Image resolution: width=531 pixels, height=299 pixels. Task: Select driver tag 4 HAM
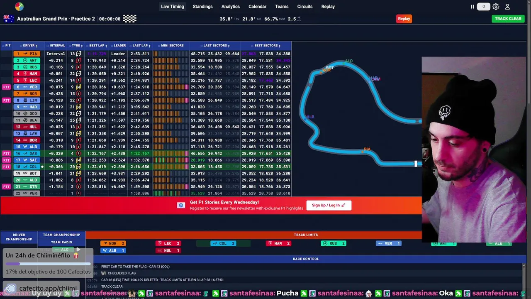click(x=27, y=74)
